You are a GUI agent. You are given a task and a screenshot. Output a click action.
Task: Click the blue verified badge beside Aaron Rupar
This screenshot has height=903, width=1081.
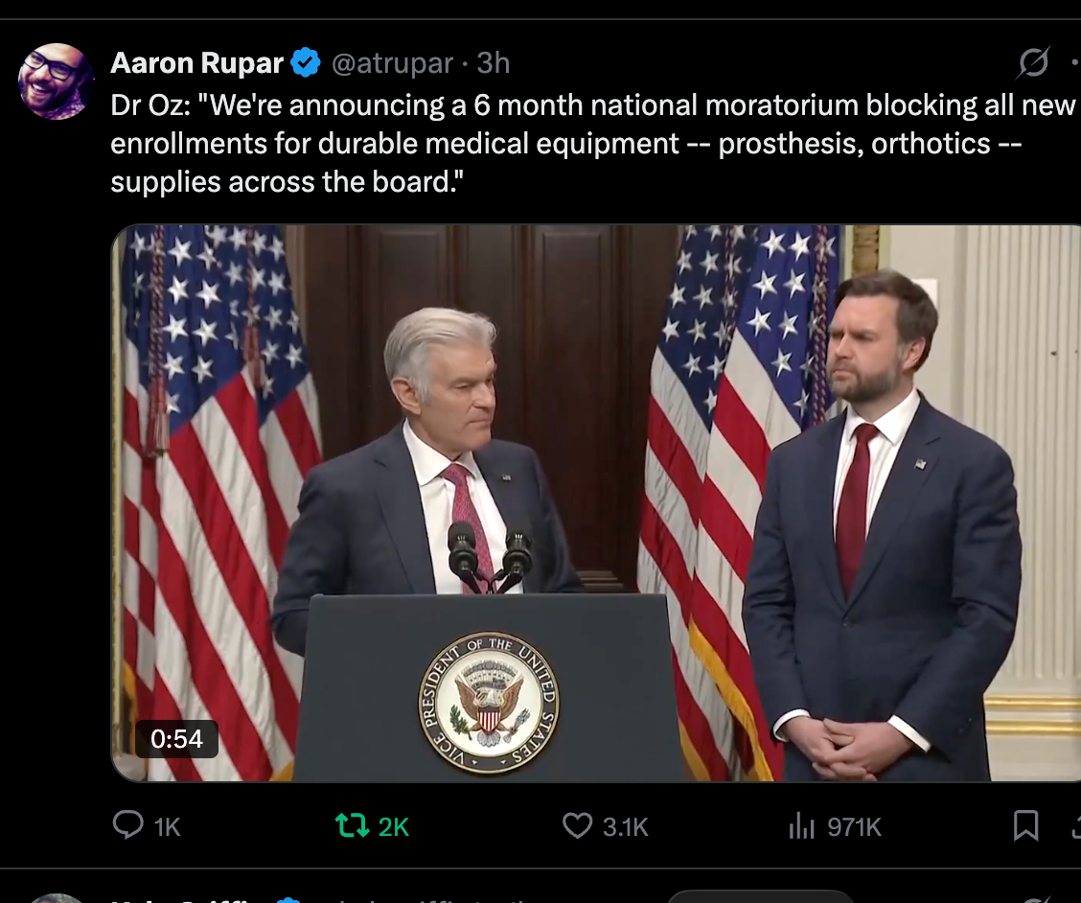coord(306,63)
